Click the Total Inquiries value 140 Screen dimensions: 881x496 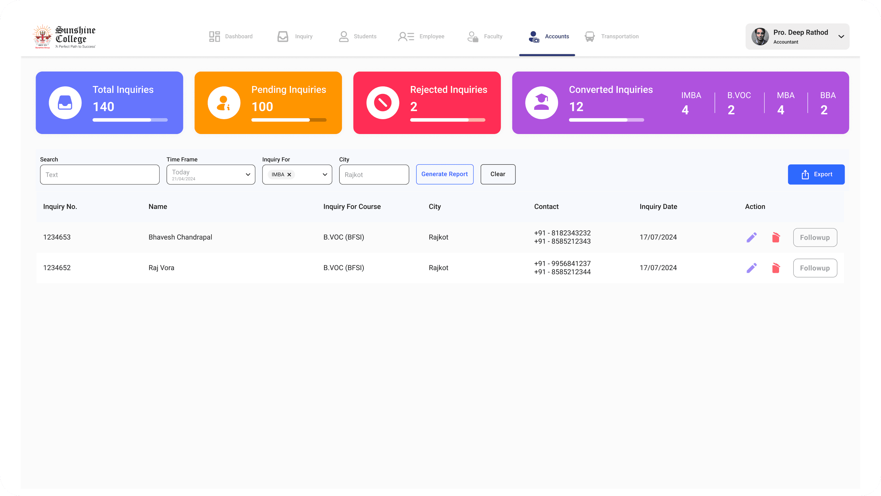click(104, 107)
